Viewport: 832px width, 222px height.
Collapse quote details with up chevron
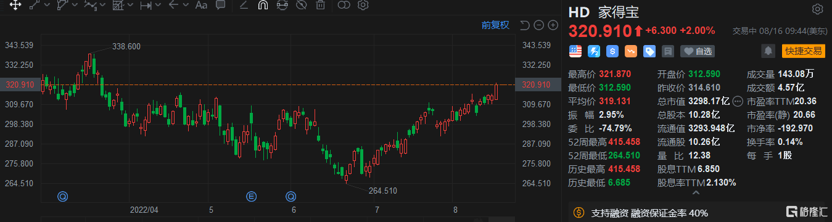click(x=696, y=192)
